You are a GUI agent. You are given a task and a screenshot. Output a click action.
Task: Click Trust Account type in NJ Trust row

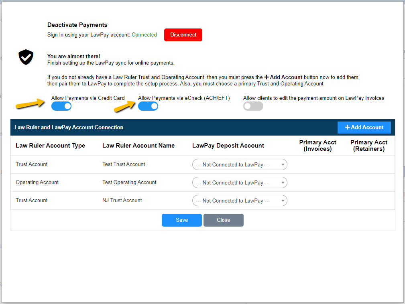pos(32,201)
